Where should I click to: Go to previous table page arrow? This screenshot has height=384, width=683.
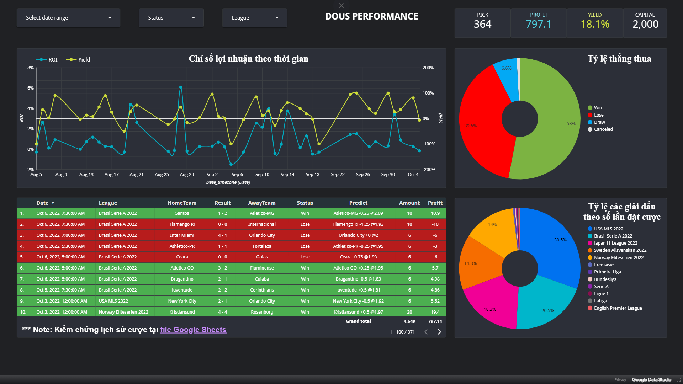(x=426, y=332)
